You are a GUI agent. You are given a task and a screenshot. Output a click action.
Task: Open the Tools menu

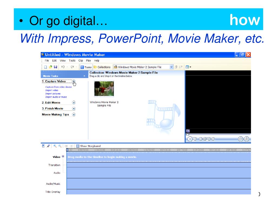(x=72, y=60)
